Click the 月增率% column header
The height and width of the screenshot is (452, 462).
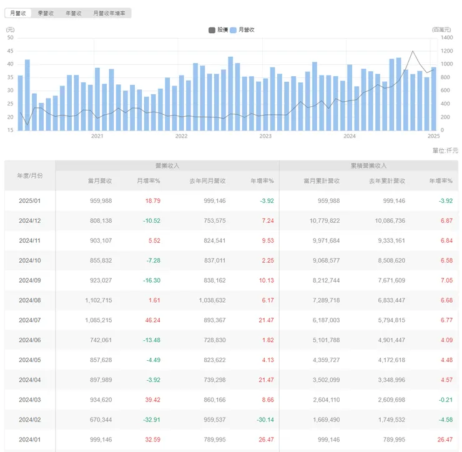(x=149, y=181)
